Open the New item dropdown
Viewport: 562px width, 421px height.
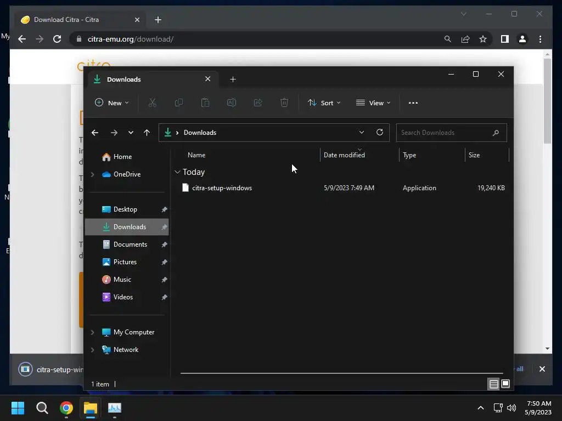(111, 103)
